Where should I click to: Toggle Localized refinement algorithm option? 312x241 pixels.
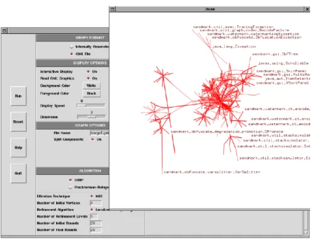pos(92,210)
